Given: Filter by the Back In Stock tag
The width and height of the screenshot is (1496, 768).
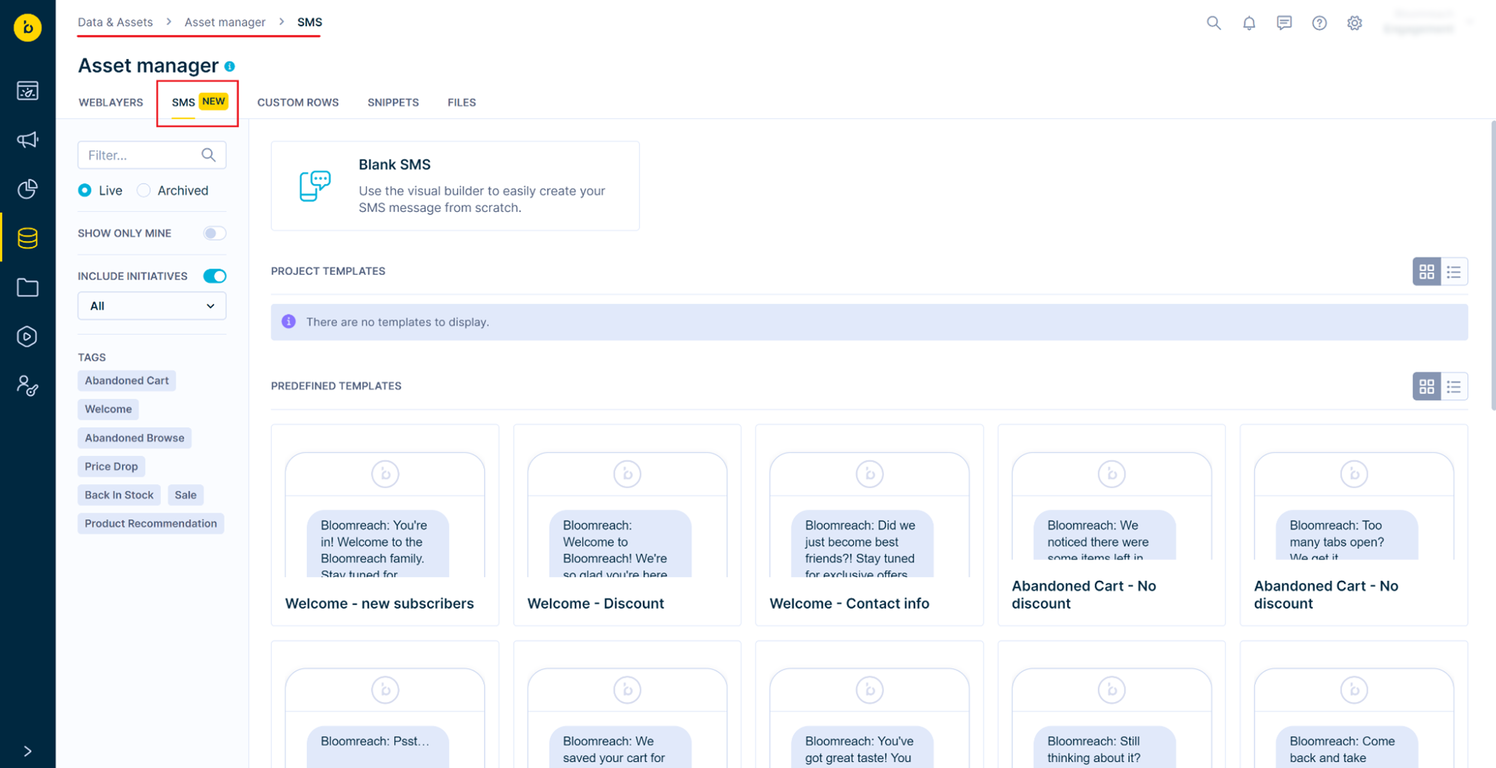Looking at the screenshot, I should [119, 495].
